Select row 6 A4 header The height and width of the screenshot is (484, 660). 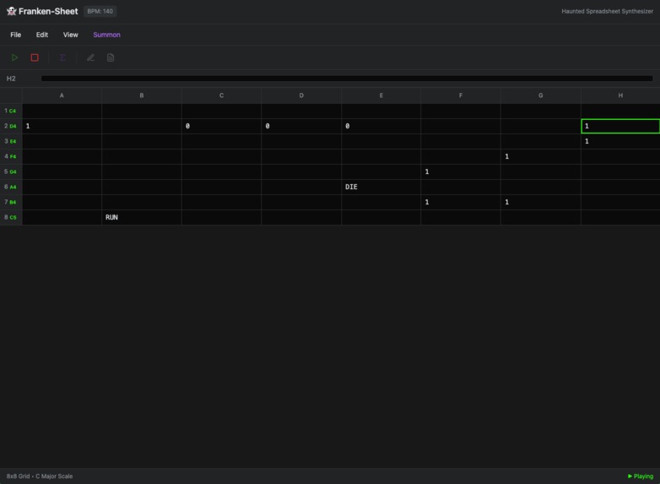(11, 187)
